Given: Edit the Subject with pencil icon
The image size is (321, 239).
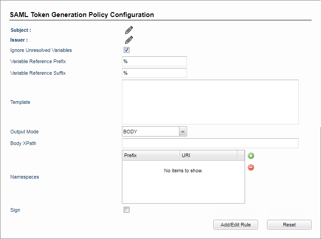Looking at the screenshot, I should point(129,30).
